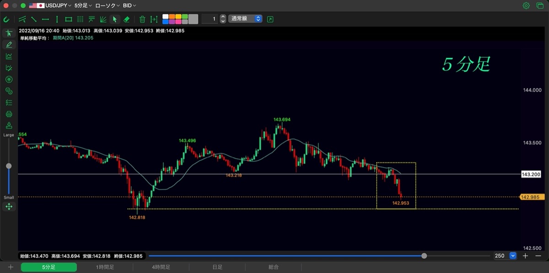This screenshot has height=273, width=549.
Task: Switch to the 1時間足 tab
Action: click(x=105, y=267)
